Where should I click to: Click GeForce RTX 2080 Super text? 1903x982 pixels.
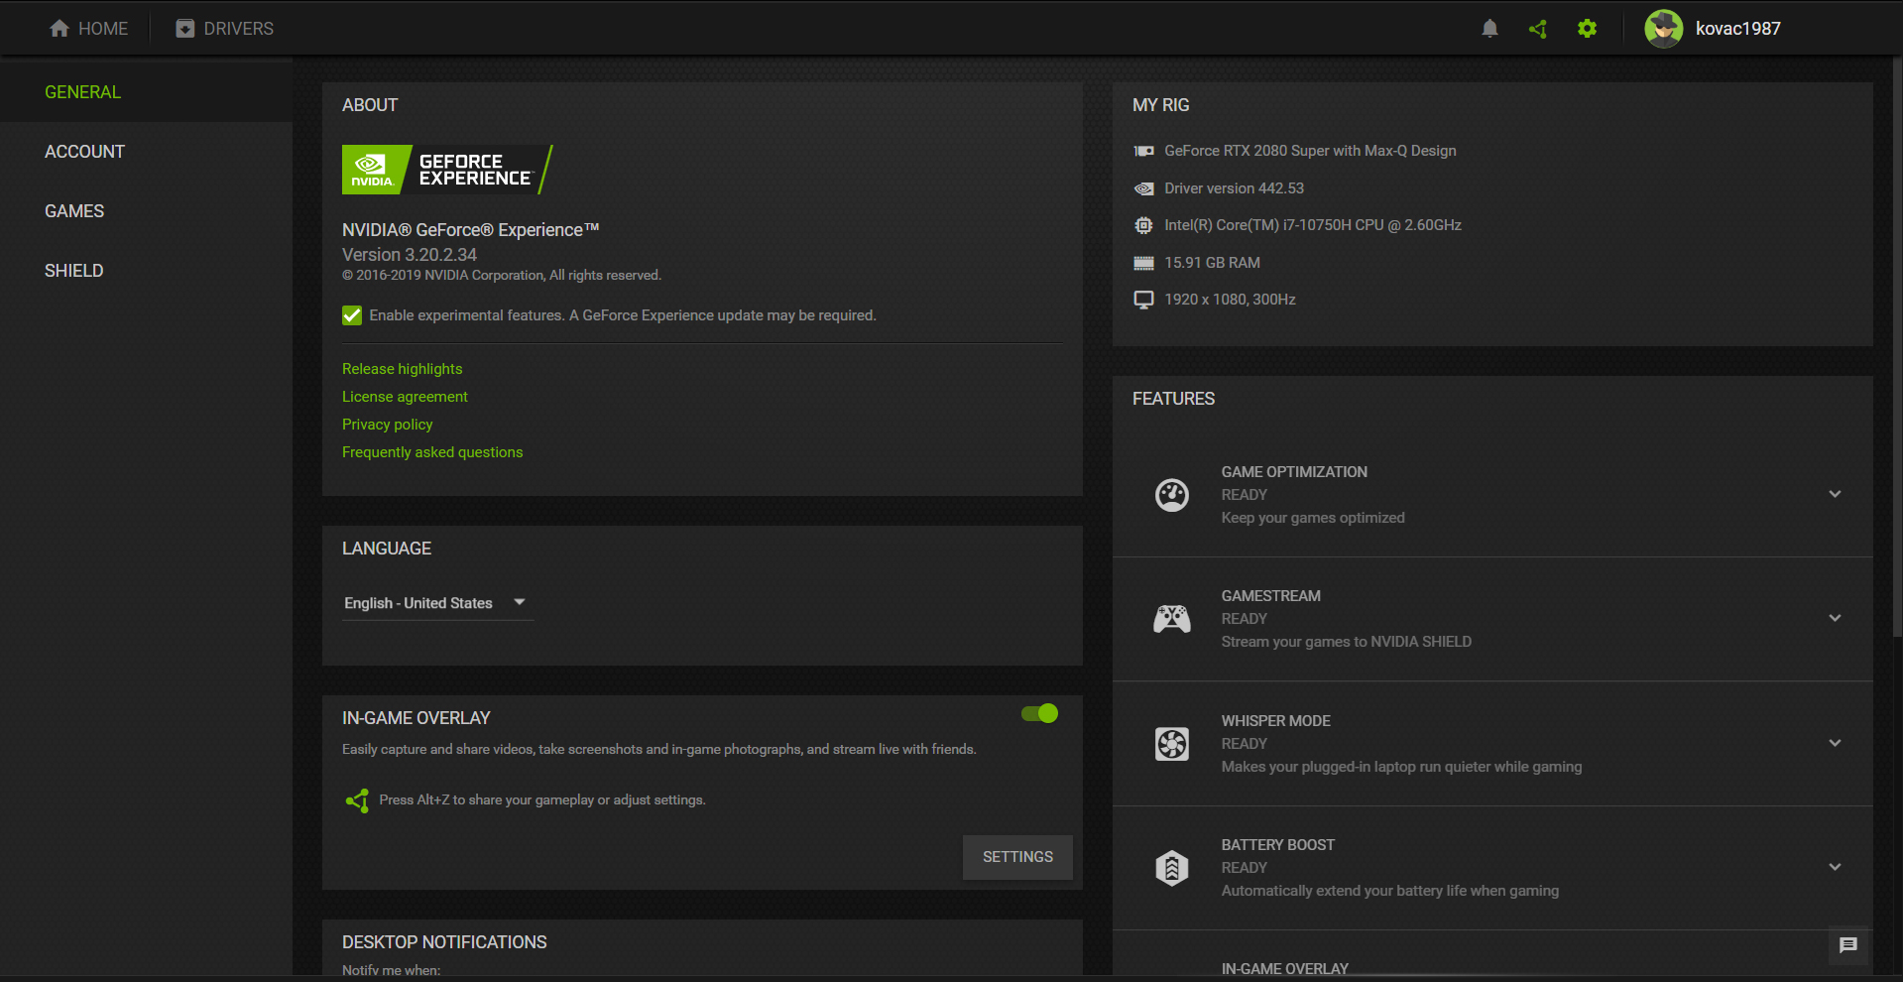pyautogui.click(x=1310, y=151)
